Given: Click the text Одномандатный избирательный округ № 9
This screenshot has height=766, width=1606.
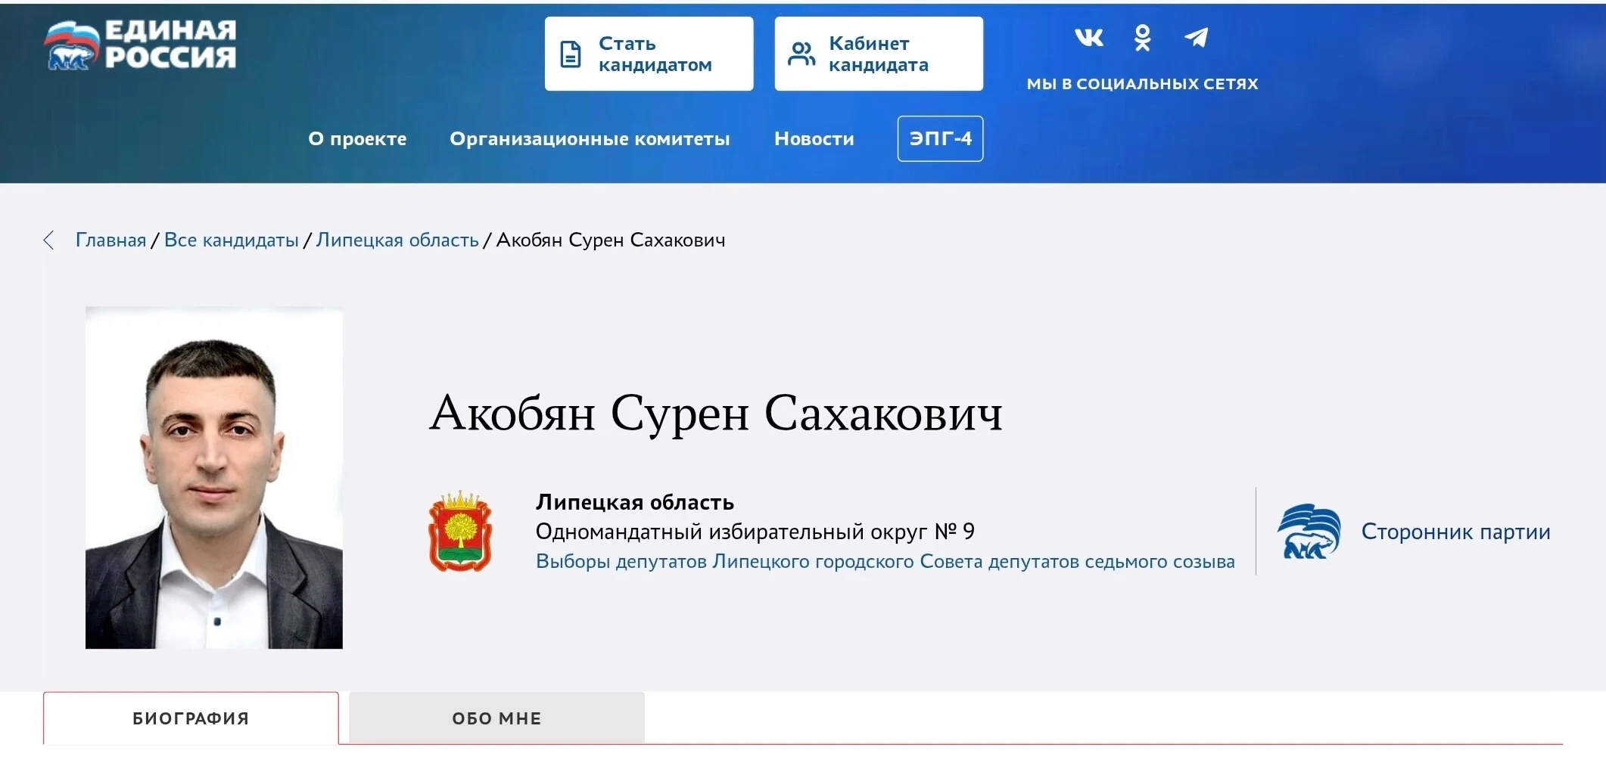Looking at the screenshot, I should [755, 532].
